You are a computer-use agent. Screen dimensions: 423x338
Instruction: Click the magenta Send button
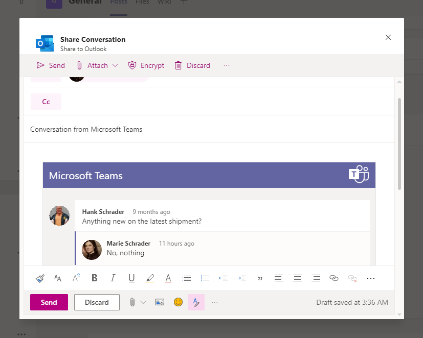(x=49, y=302)
